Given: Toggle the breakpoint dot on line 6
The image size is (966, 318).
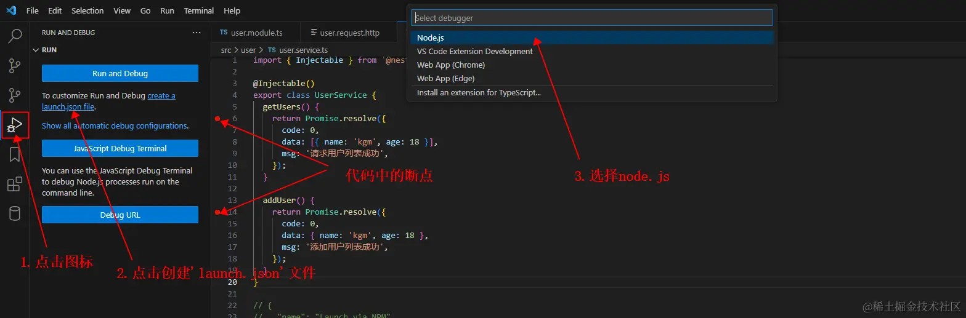Looking at the screenshot, I should click(217, 118).
